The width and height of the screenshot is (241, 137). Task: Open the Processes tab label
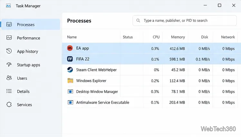click(26, 25)
